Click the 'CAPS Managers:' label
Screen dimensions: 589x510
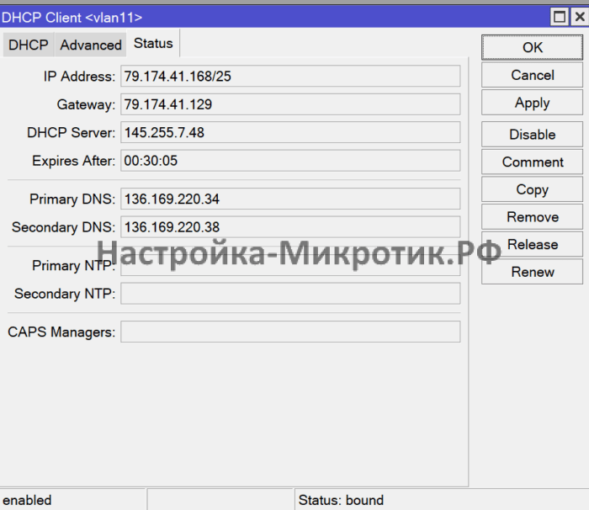61,332
